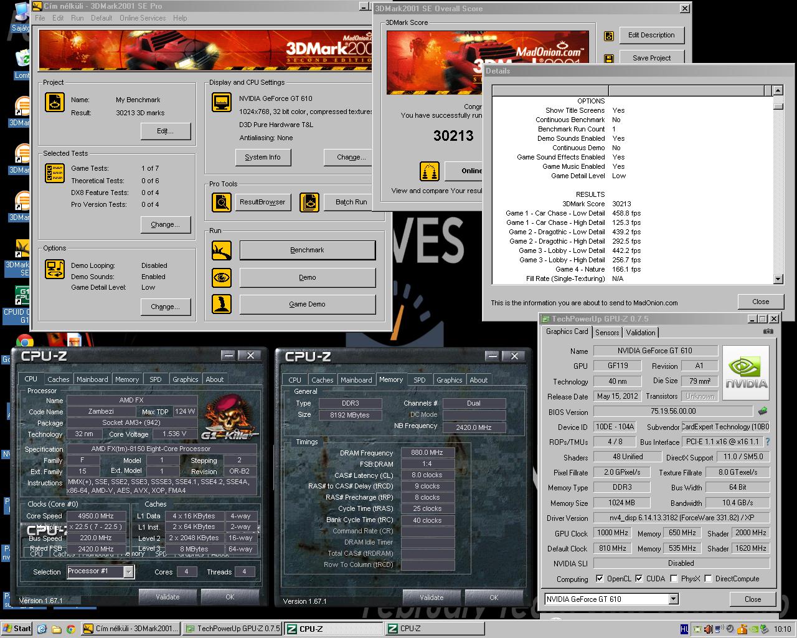Open the Processor #1 selection dropdown in CPU-Z
797x638 pixels.
(x=128, y=571)
